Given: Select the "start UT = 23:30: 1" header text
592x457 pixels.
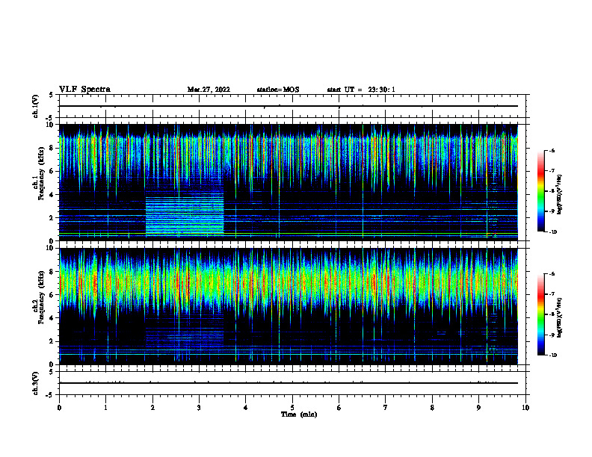Looking at the screenshot, I should (361, 90).
